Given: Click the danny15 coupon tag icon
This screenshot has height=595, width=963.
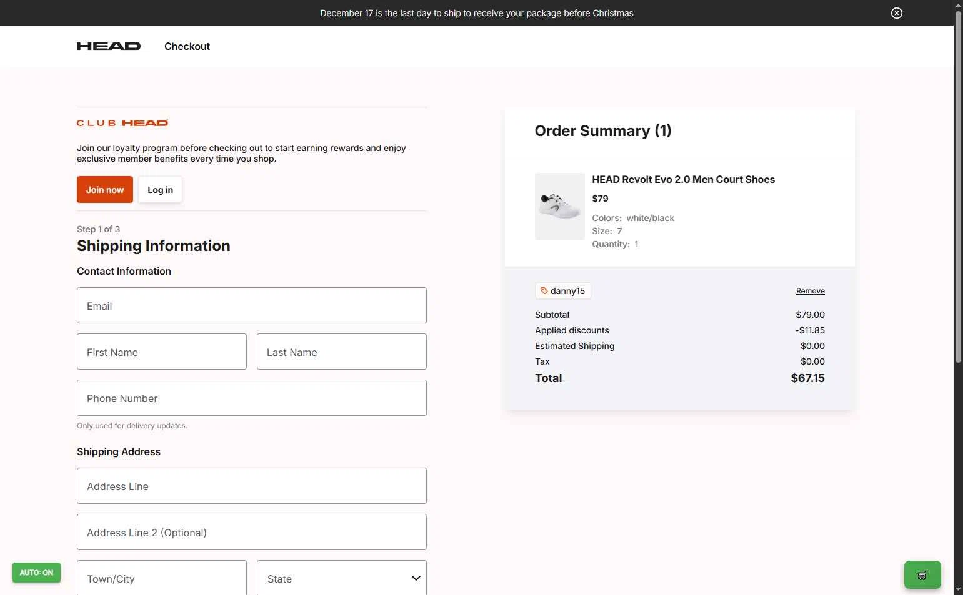Looking at the screenshot, I should coord(544,291).
